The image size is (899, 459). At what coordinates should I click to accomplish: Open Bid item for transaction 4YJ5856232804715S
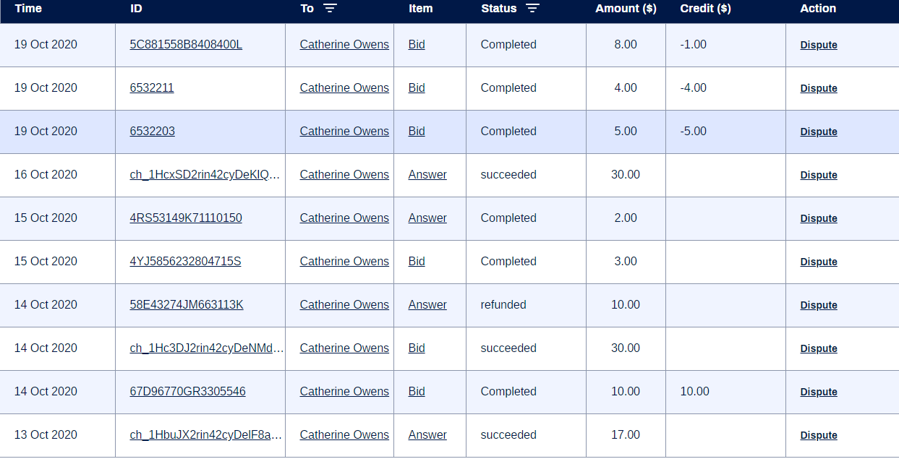click(417, 262)
